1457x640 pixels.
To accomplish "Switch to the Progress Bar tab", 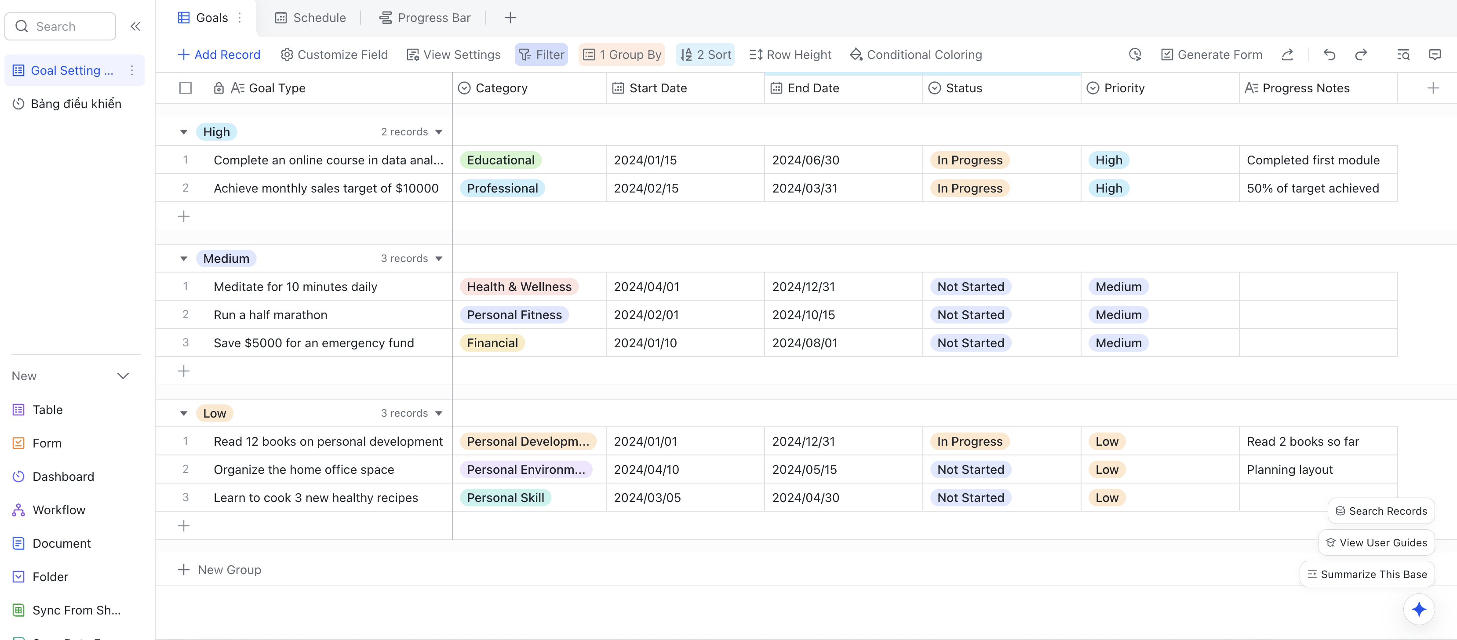I will (425, 18).
